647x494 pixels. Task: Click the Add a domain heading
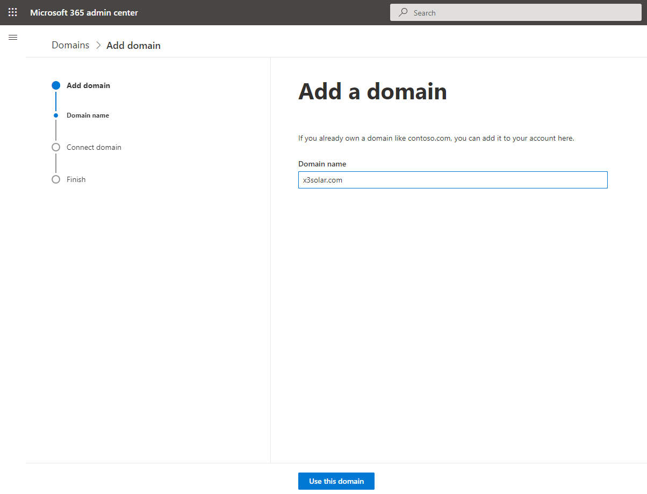tap(372, 91)
